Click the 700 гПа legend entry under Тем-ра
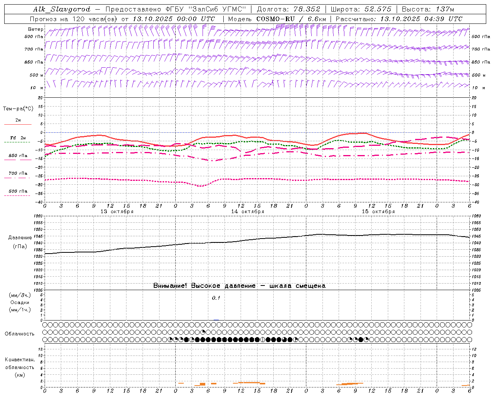The height and width of the screenshot is (394, 492). (18, 174)
